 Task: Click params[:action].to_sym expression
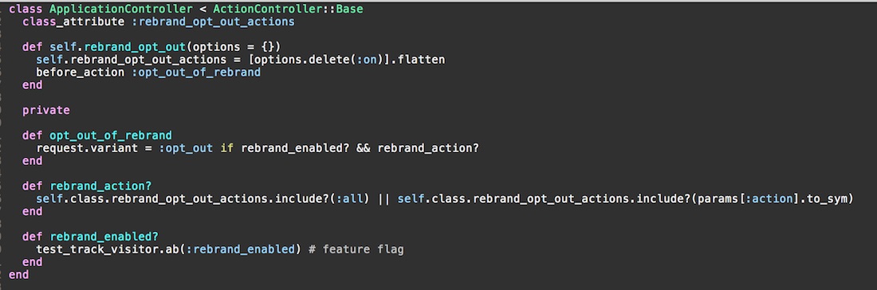tap(773, 199)
